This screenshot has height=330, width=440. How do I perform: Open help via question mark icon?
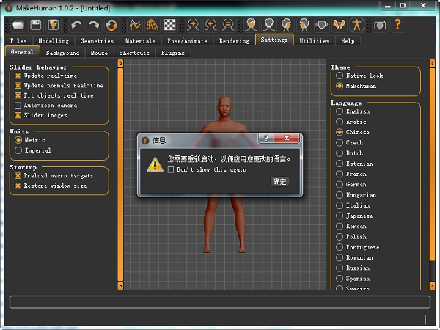pyautogui.click(x=398, y=24)
